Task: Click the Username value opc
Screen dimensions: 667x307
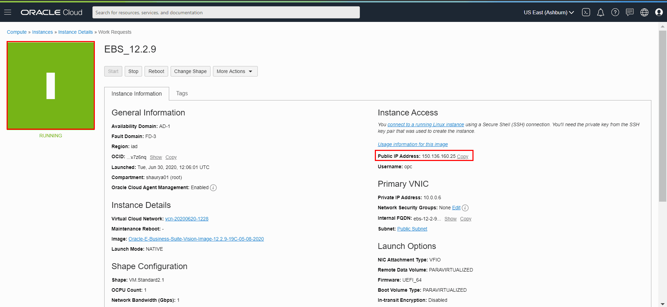Action: point(408,167)
